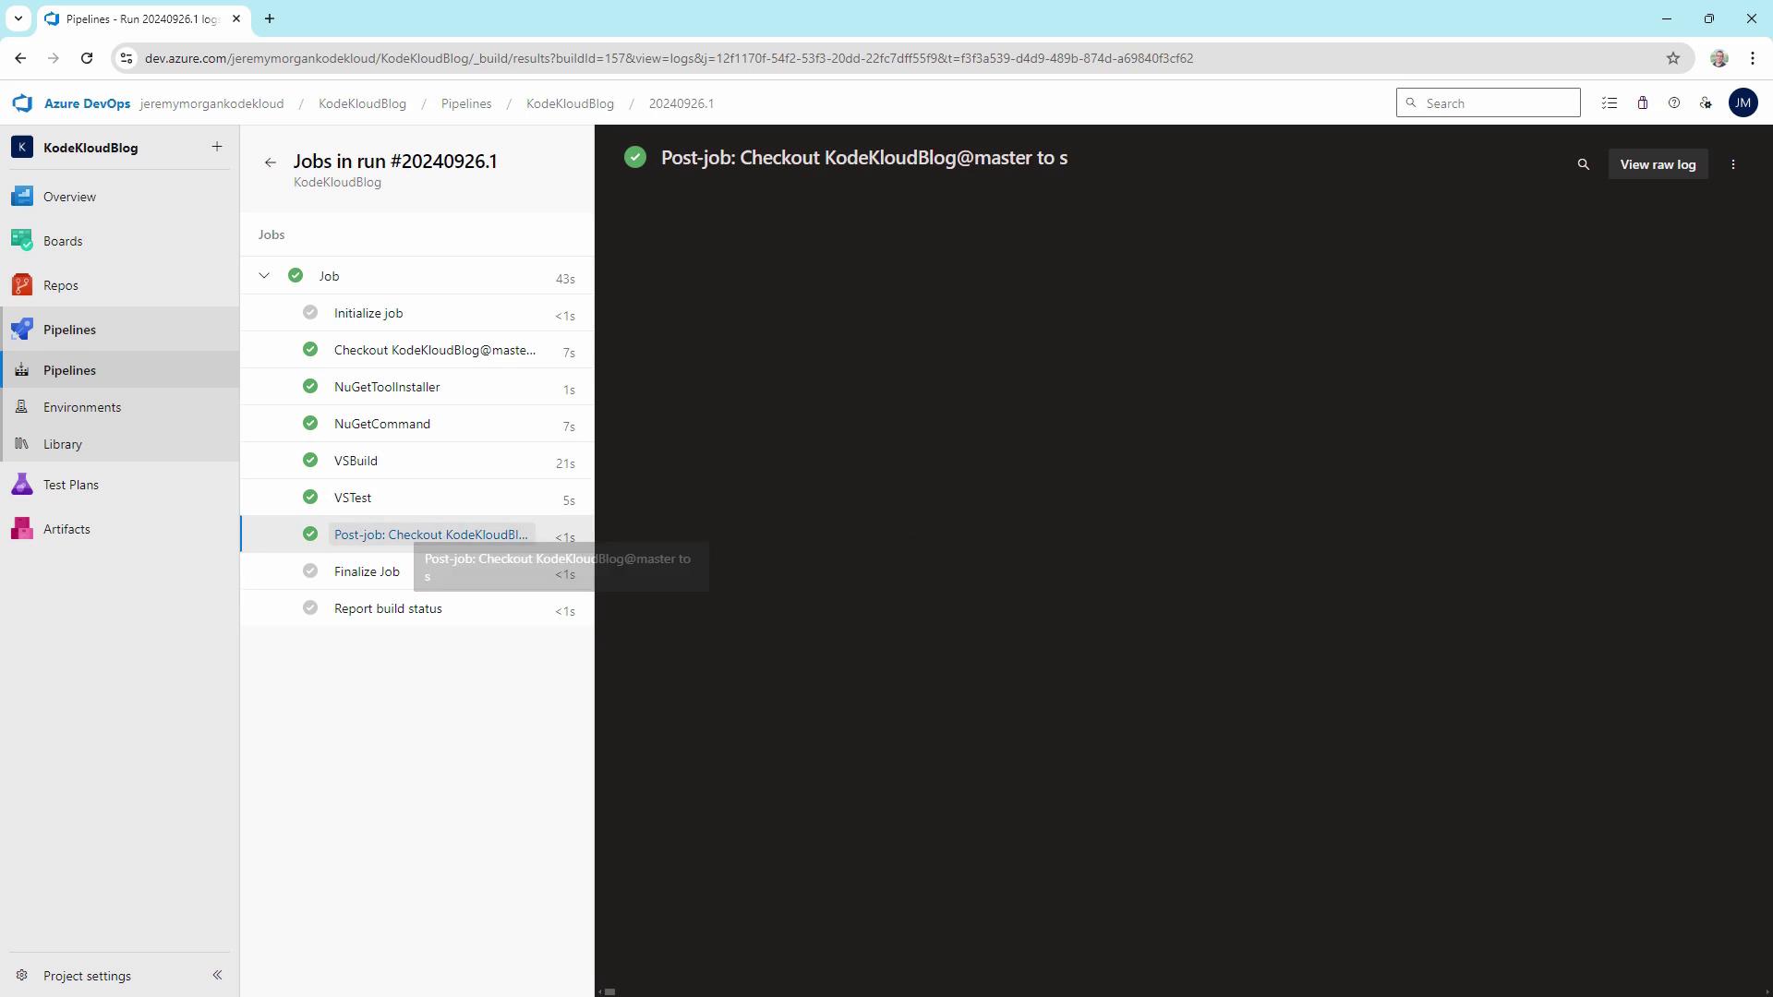Image resolution: width=1773 pixels, height=997 pixels.
Task: Select the NuGetToolInstaller step
Action: tap(417, 387)
